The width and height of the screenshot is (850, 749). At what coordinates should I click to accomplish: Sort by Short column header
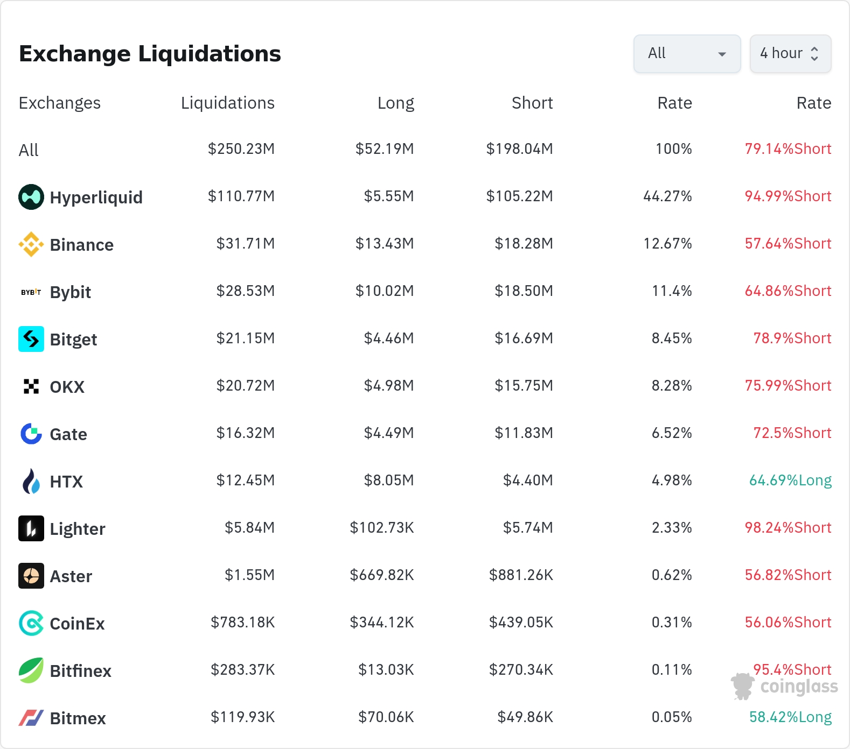click(532, 103)
